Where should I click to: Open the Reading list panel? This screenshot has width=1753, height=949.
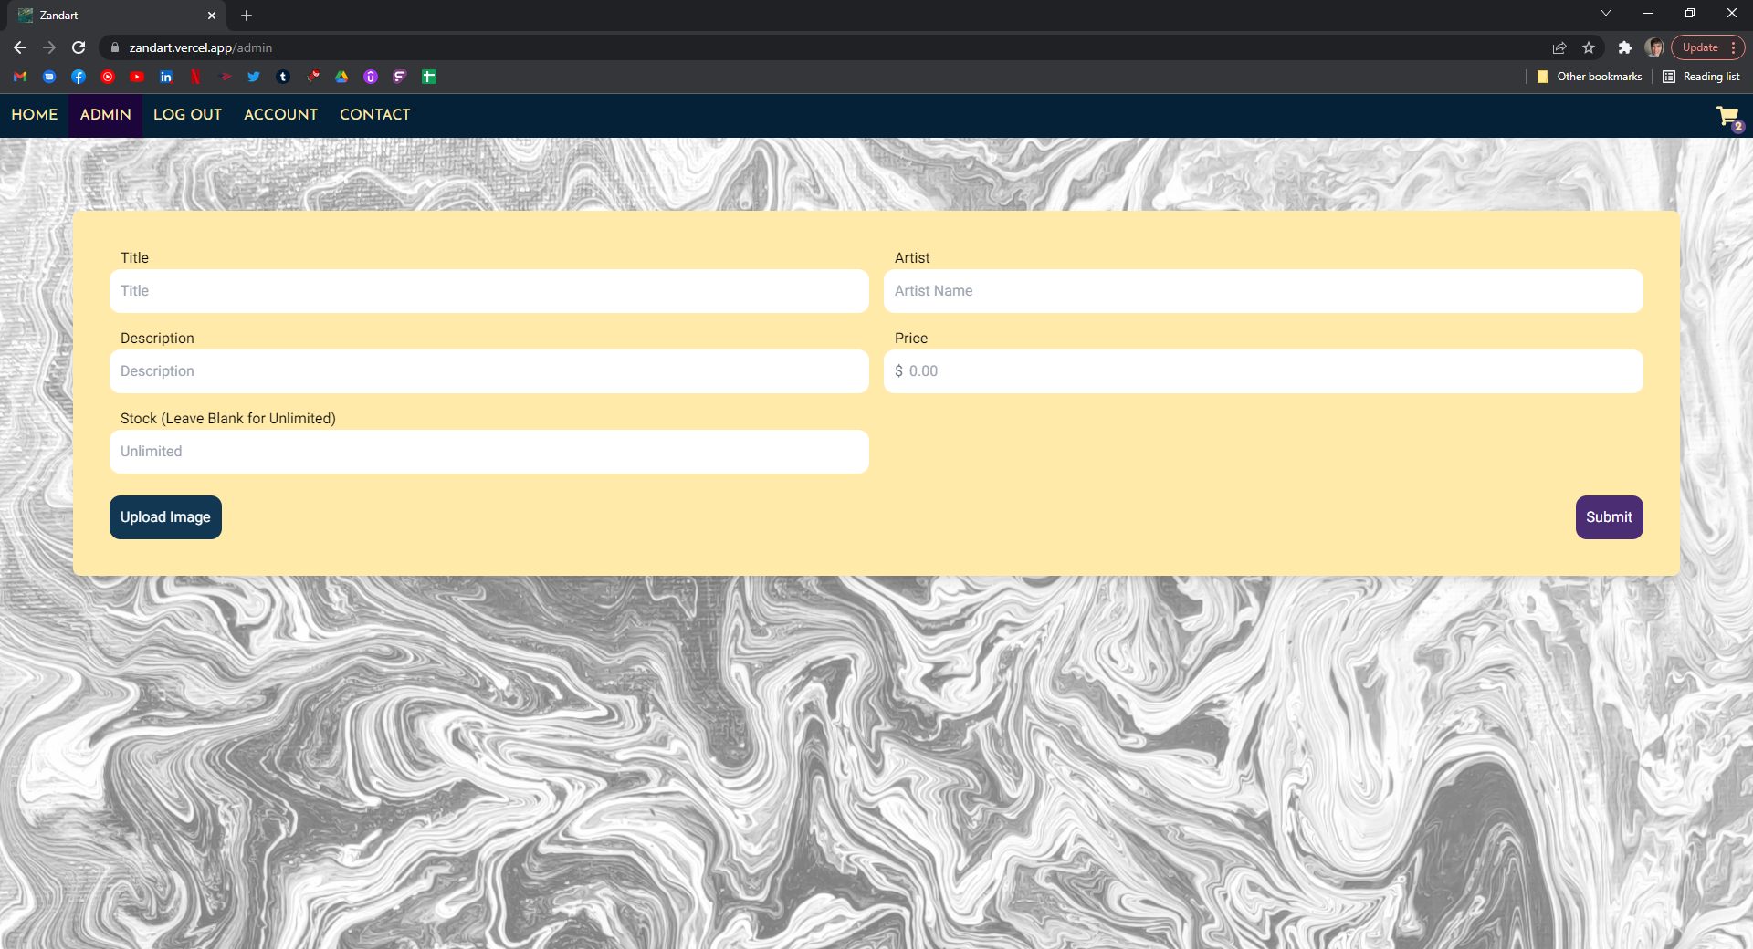(1701, 77)
